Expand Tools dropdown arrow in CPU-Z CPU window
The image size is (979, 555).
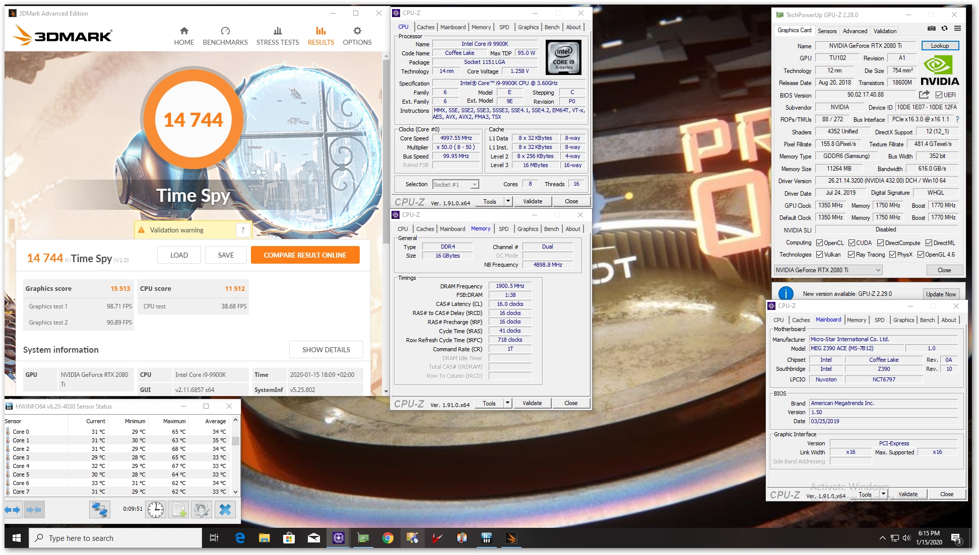pos(508,201)
